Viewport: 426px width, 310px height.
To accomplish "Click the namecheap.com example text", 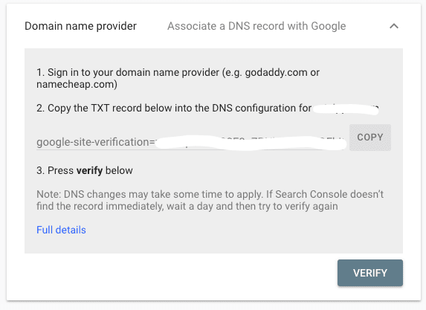I will point(76,84).
